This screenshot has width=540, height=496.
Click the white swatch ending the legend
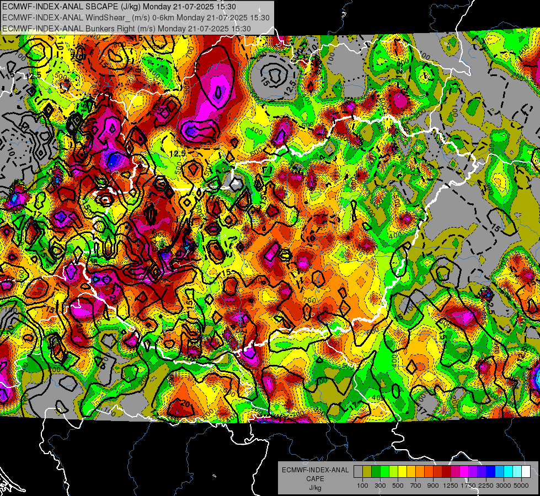coord(526,471)
